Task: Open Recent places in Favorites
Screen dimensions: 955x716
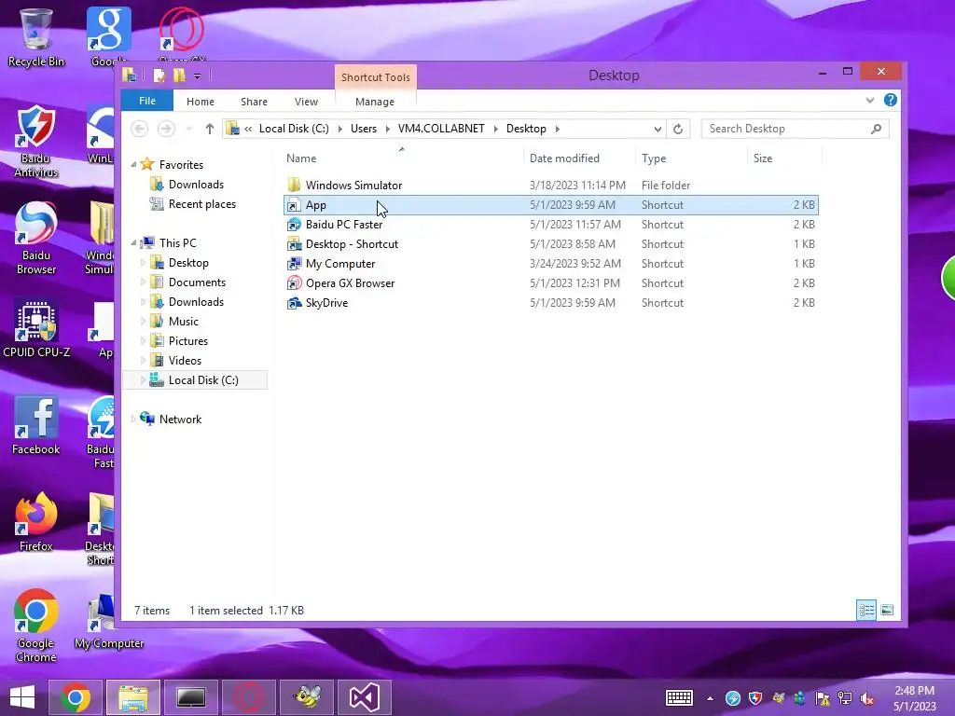Action: tap(194, 204)
